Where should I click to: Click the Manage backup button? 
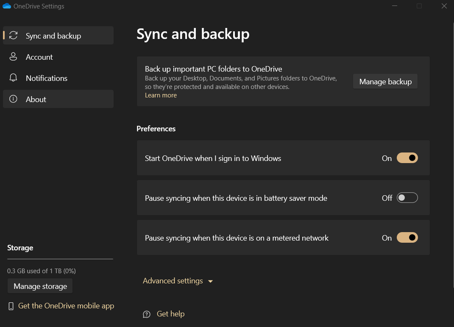385,81
